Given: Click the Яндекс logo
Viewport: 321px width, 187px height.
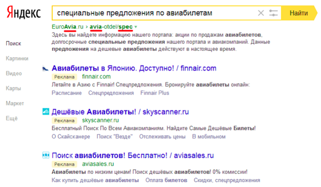Looking at the screenshot, I should tap(24, 13).
